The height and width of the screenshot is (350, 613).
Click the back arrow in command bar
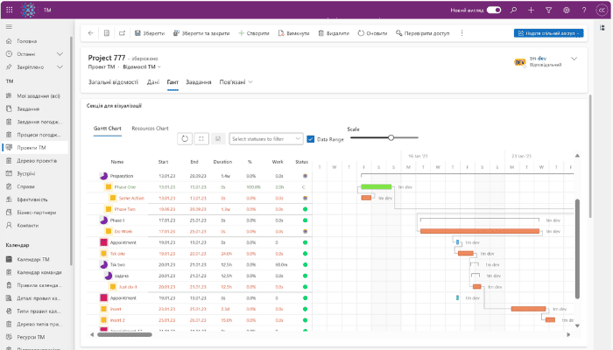click(x=90, y=33)
